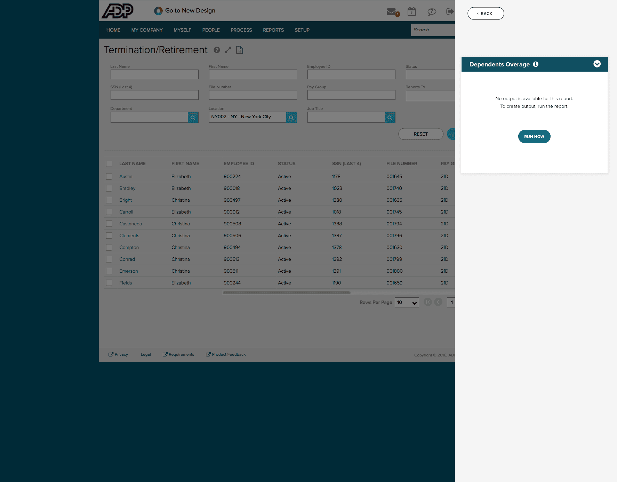The height and width of the screenshot is (482, 617).
Task: Open help for Termination/Retirement page
Action: click(x=217, y=50)
